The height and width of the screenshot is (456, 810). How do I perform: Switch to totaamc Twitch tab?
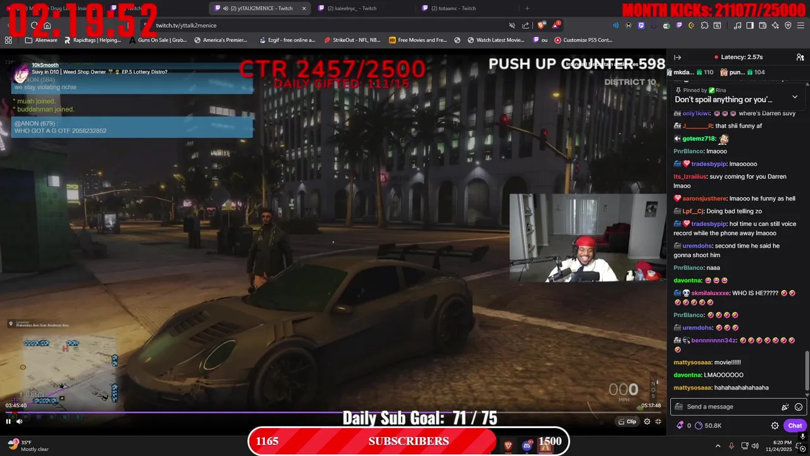[452, 8]
